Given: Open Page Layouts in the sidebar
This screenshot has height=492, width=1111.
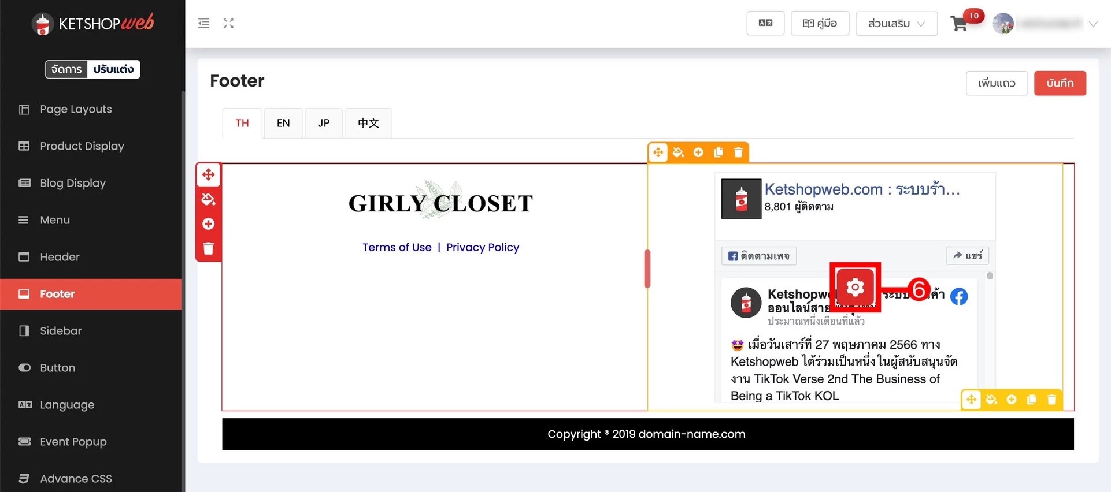Looking at the screenshot, I should pos(91,109).
